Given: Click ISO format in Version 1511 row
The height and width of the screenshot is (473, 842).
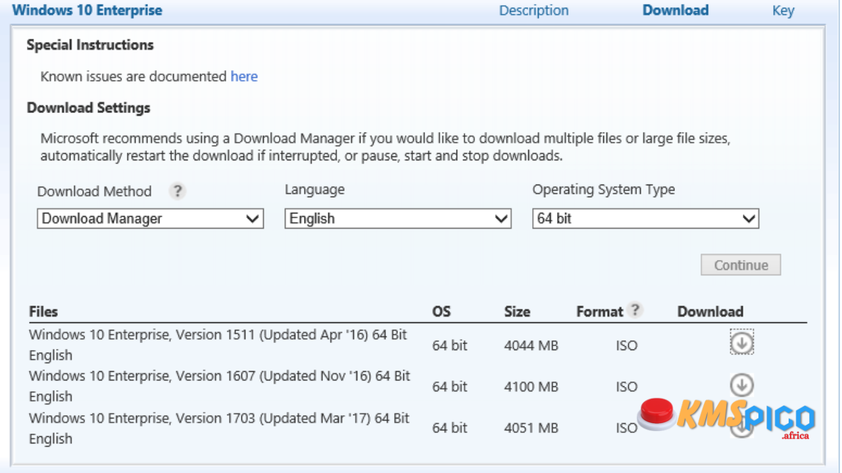Looking at the screenshot, I should click(x=626, y=345).
